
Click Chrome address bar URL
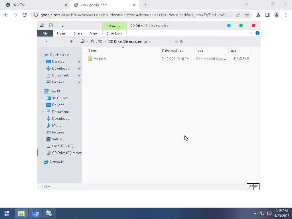tap(136, 15)
